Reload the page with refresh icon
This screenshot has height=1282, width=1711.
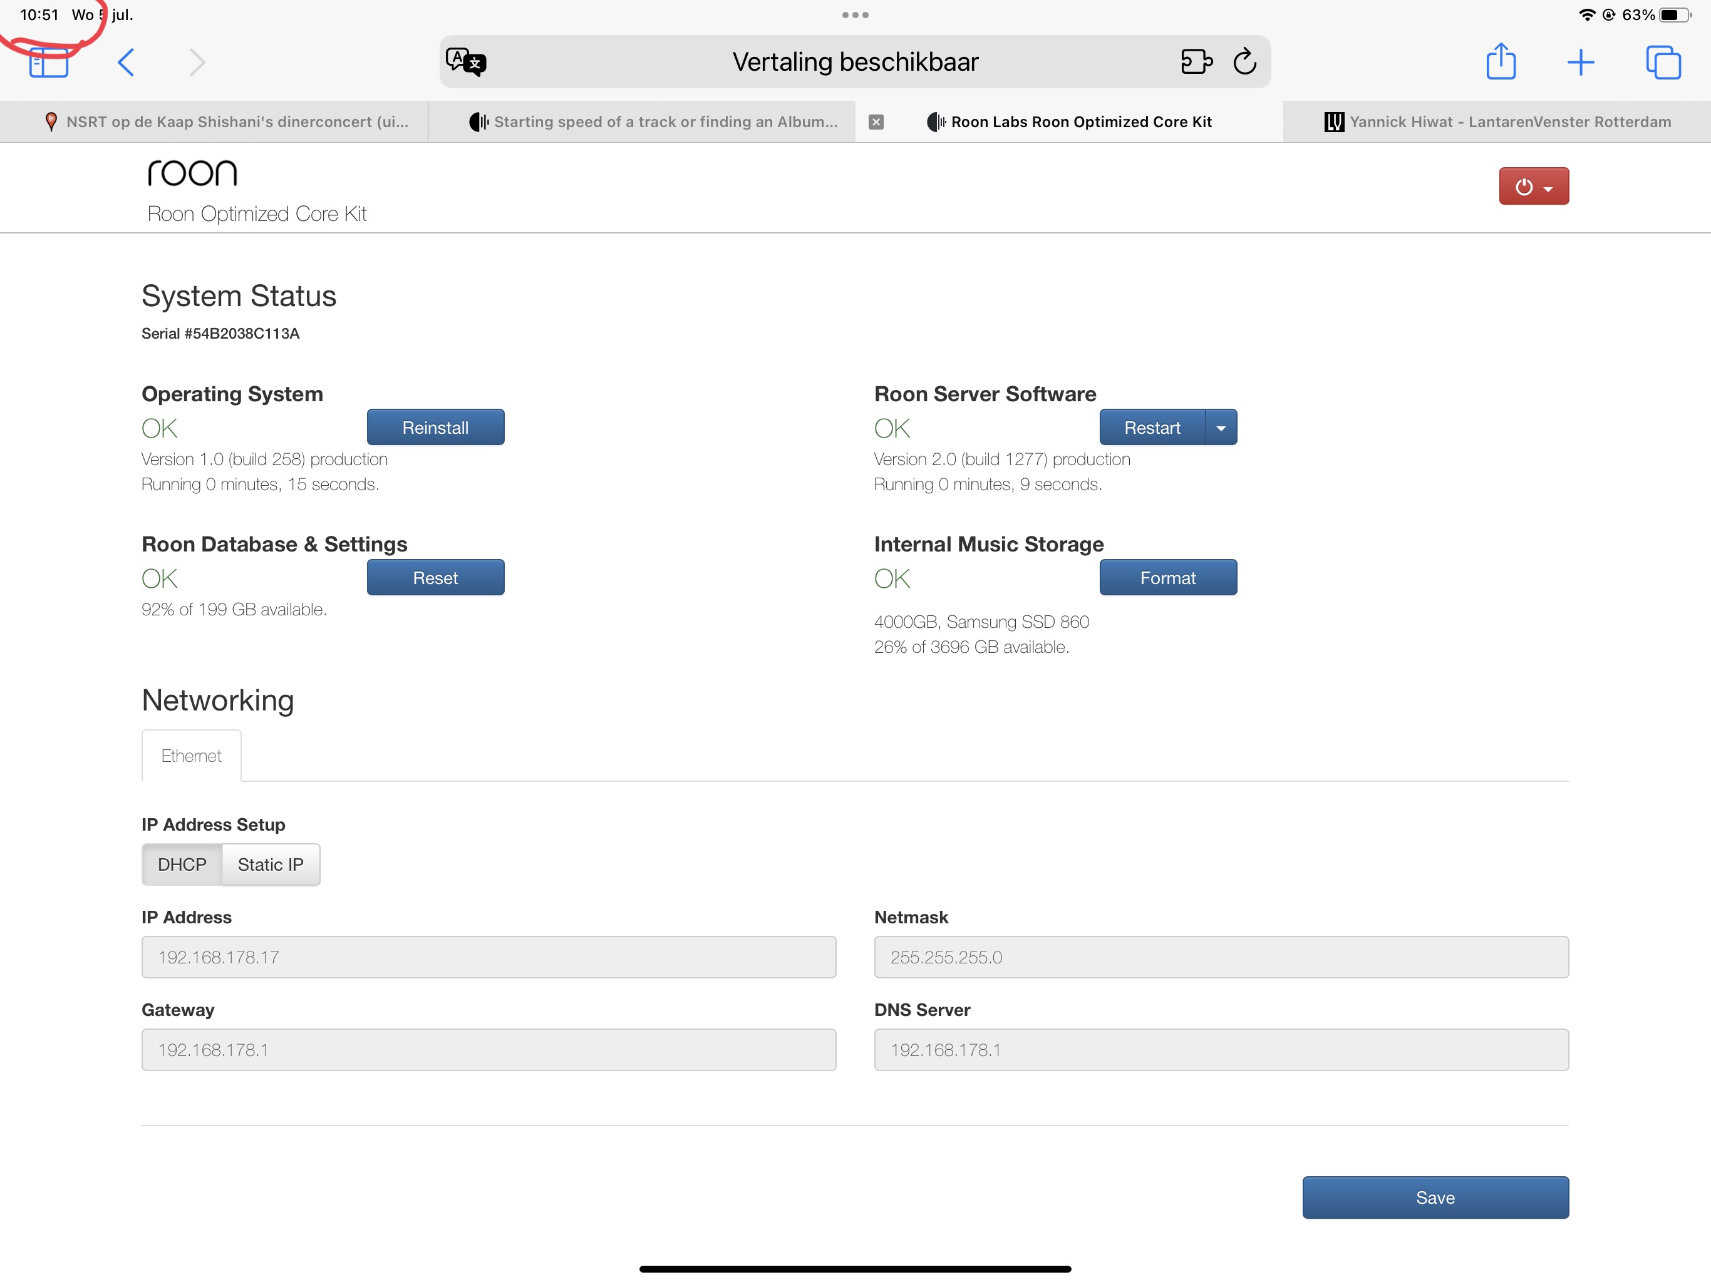1244,62
